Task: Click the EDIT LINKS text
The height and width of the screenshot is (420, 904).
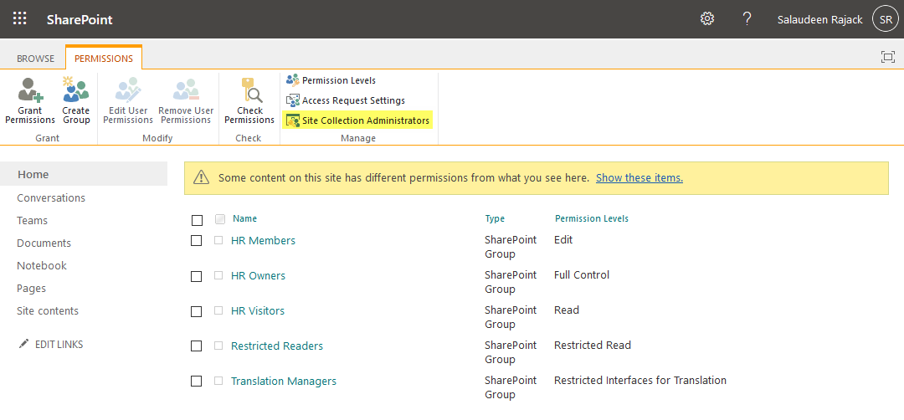Action: tap(59, 345)
